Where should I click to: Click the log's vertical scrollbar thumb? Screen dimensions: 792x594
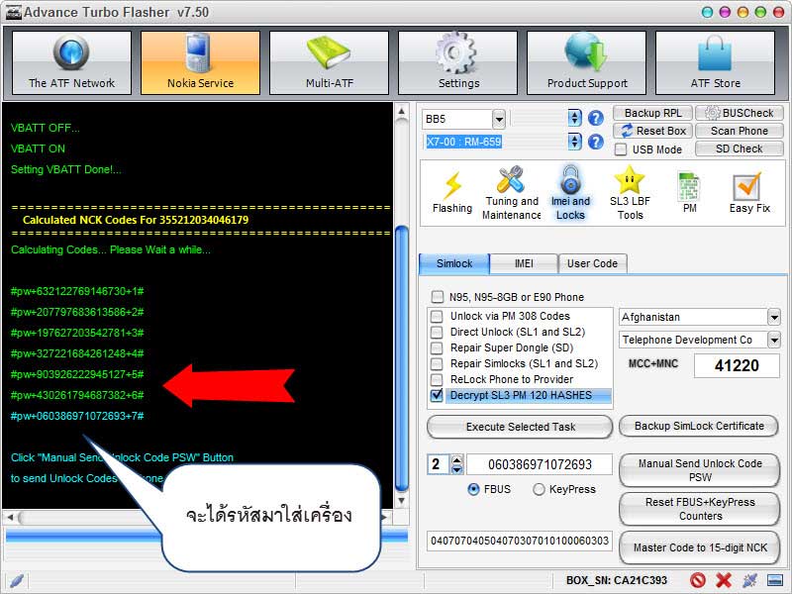click(402, 358)
